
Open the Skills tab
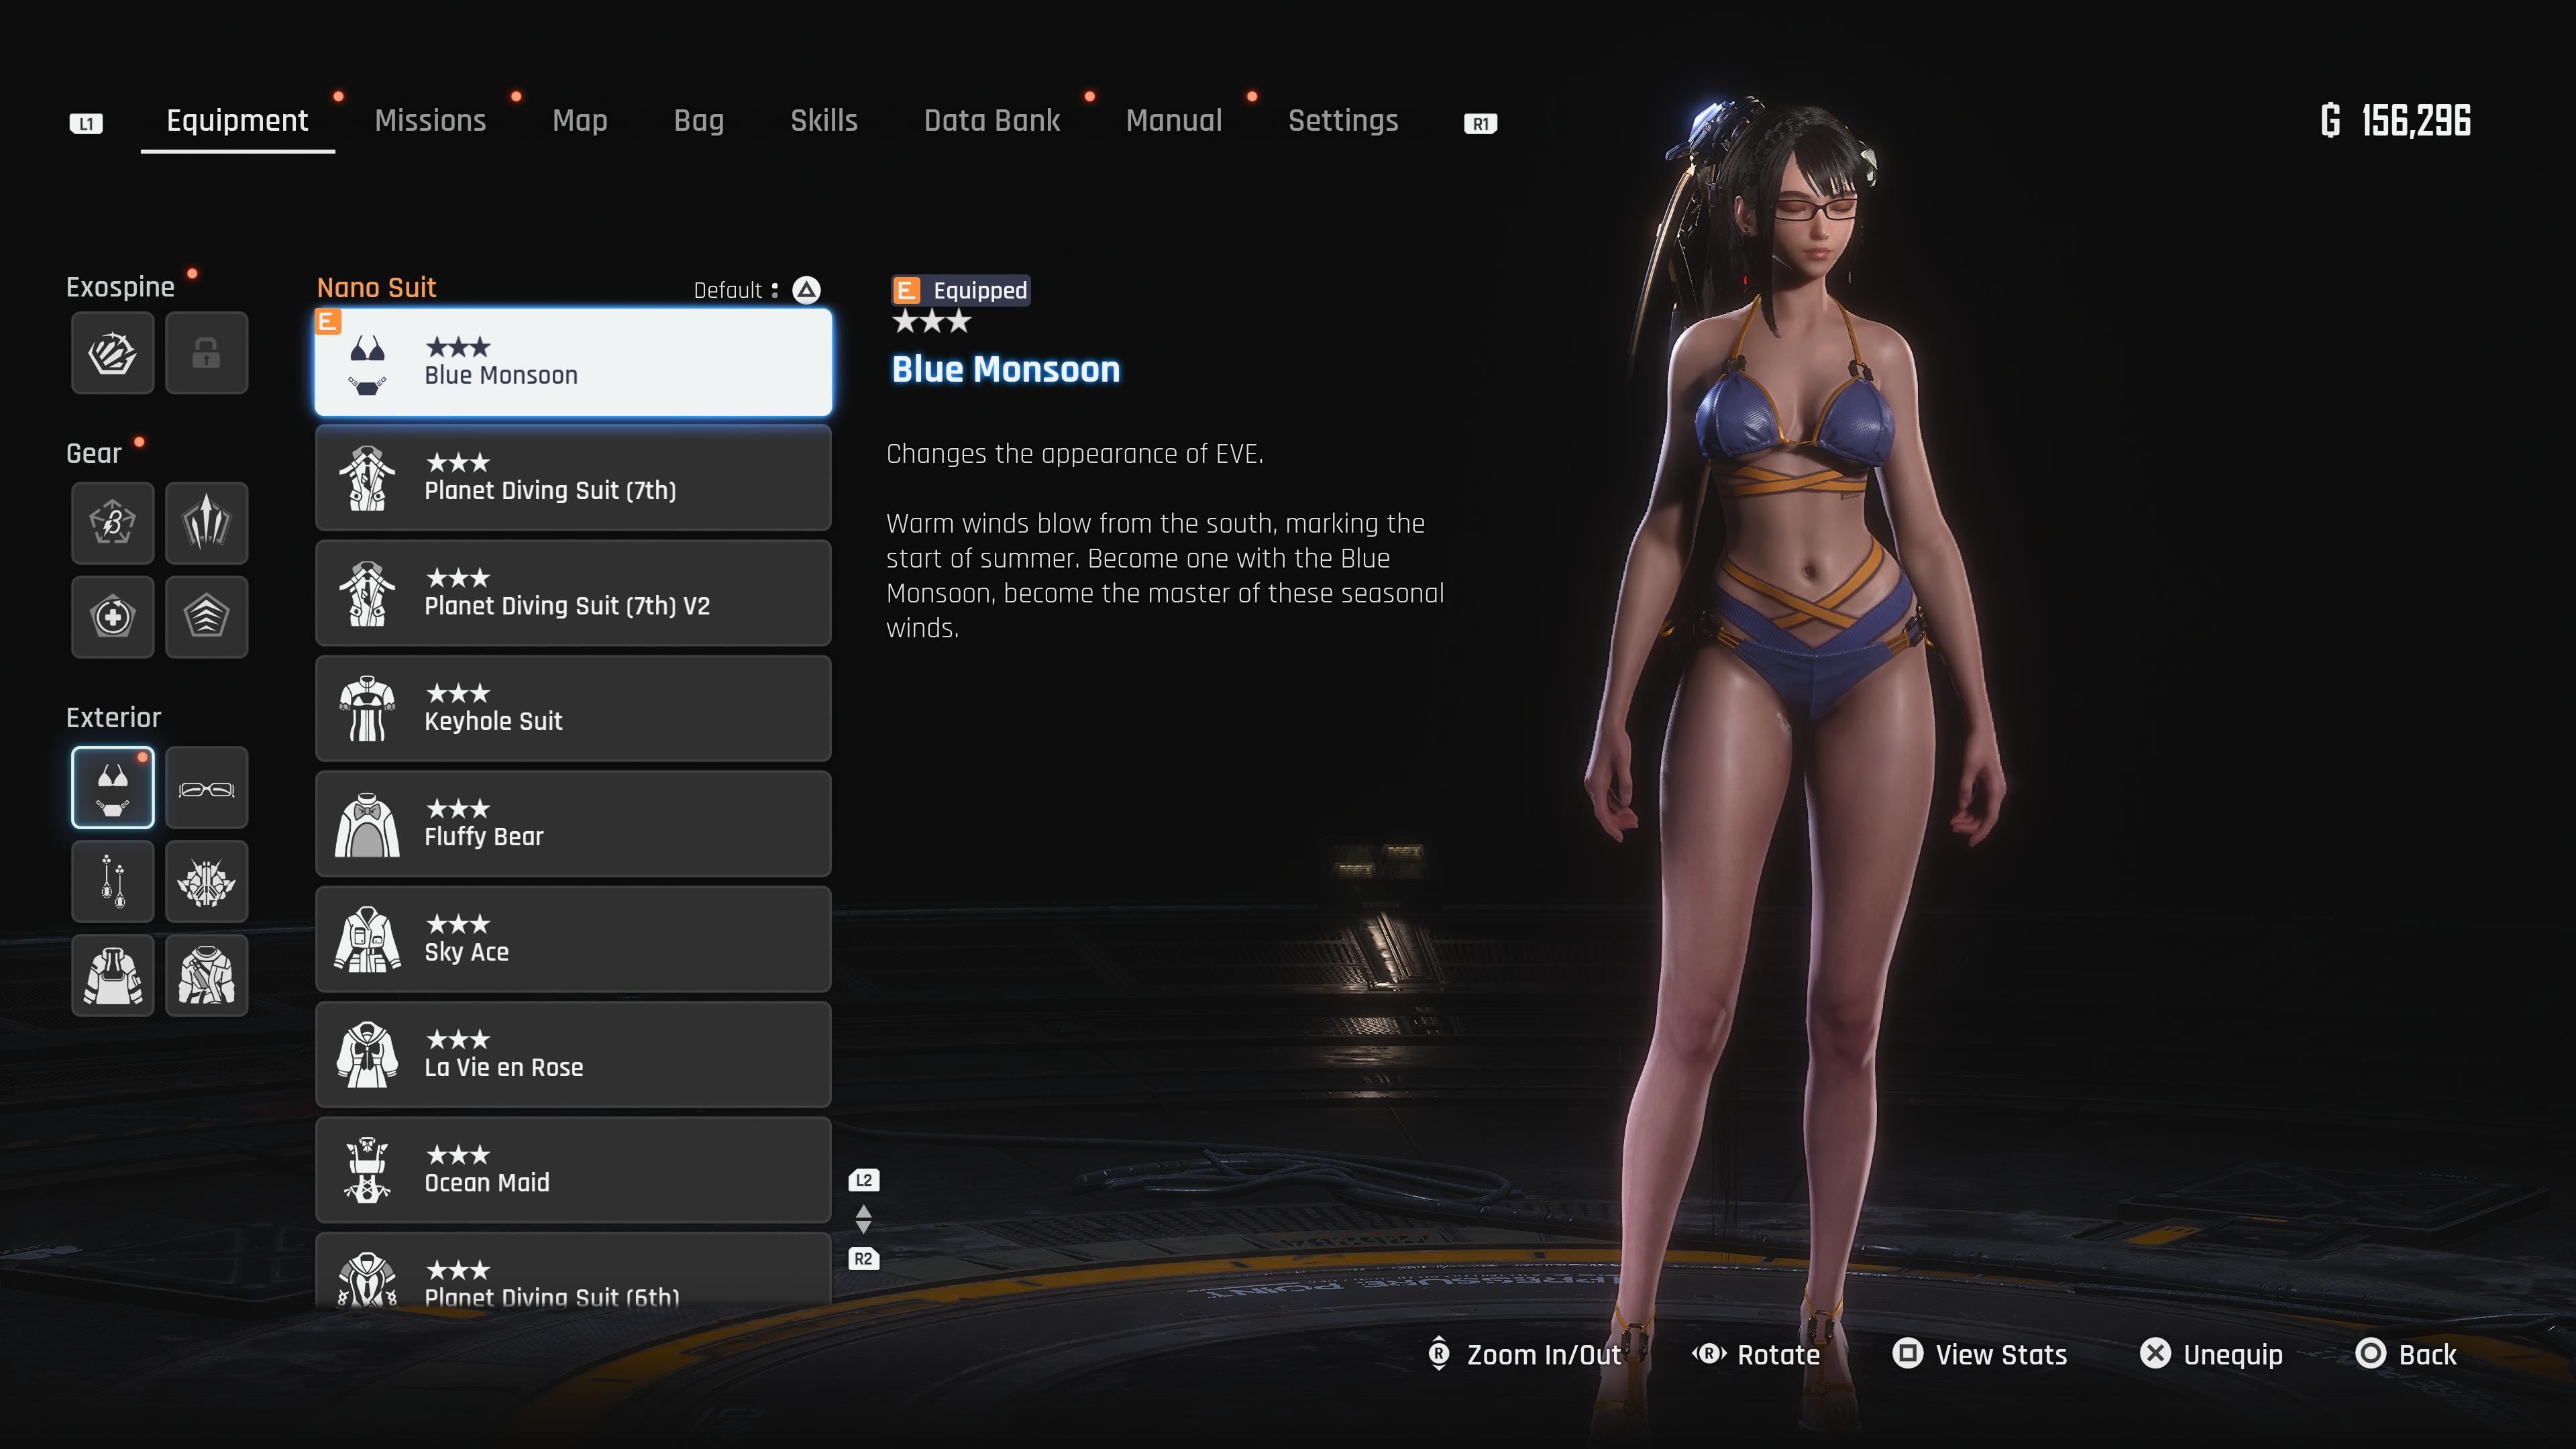pyautogui.click(x=823, y=121)
